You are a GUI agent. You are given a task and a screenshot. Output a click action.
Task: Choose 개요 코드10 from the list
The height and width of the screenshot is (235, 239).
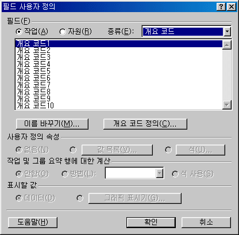click(118, 105)
